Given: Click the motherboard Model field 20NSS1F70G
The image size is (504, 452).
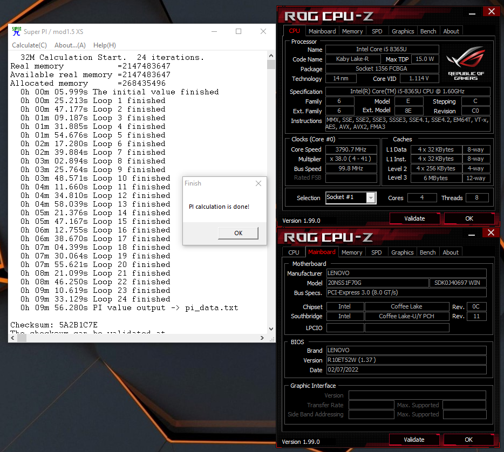Looking at the screenshot, I should click(378, 283).
